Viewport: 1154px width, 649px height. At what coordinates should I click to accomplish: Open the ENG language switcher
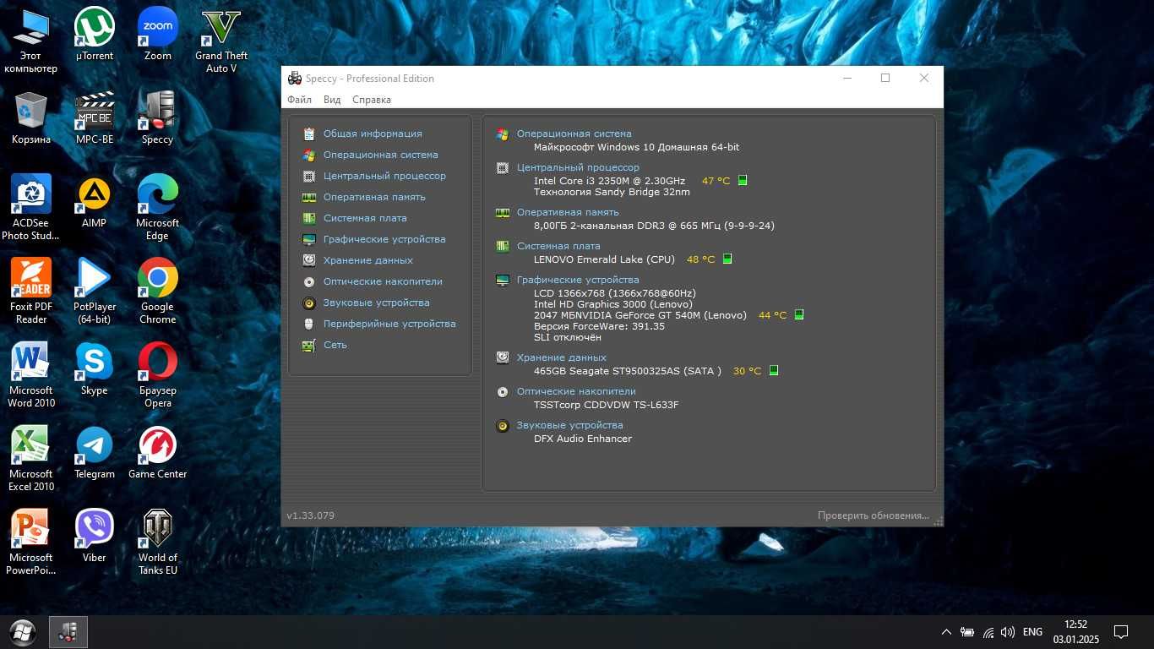1032,632
